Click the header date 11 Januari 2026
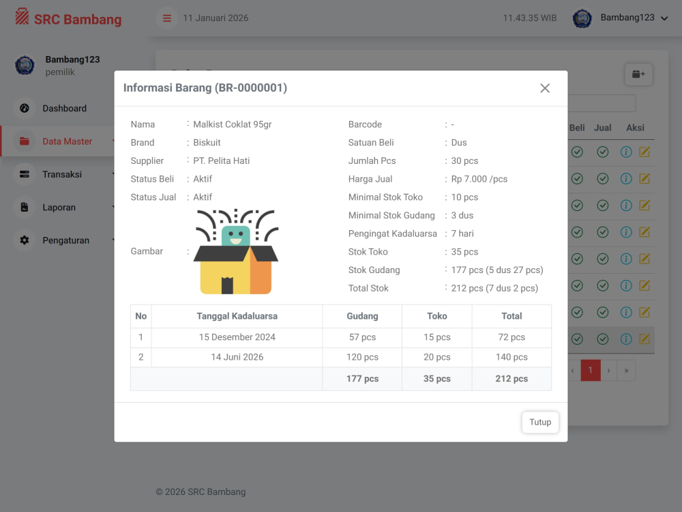 pyautogui.click(x=216, y=18)
